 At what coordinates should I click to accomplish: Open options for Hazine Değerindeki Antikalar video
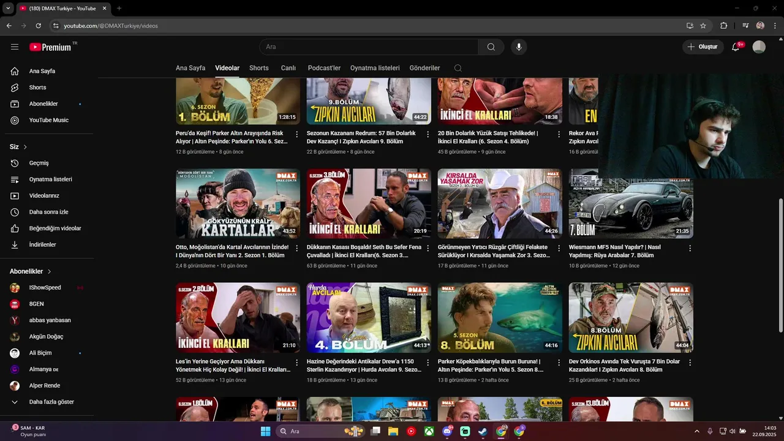(428, 362)
